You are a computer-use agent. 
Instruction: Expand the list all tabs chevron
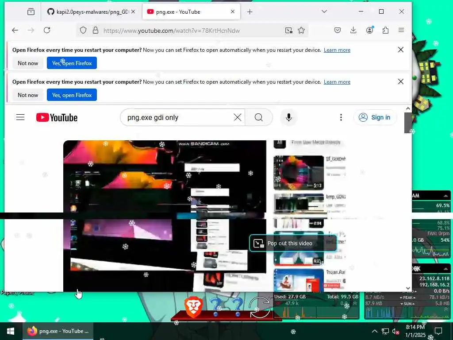click(324, 11)
